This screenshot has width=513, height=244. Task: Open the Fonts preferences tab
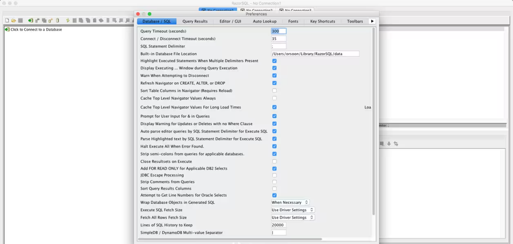tap(293, 21)
